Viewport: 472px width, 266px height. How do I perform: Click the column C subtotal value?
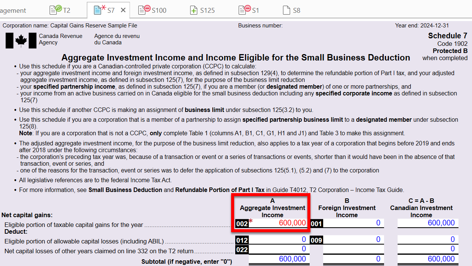tap(428, 259)
